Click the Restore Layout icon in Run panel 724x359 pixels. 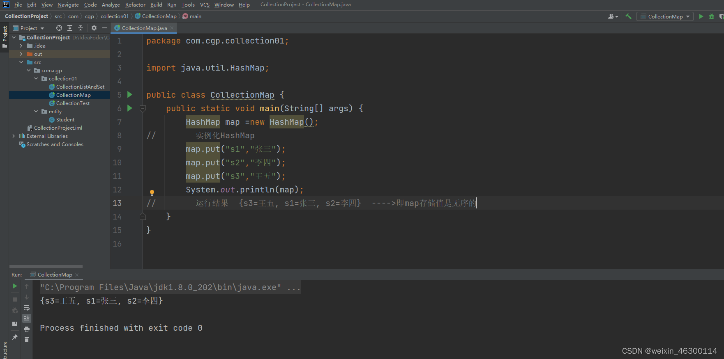pyautogui.click(x=15, y=324)
